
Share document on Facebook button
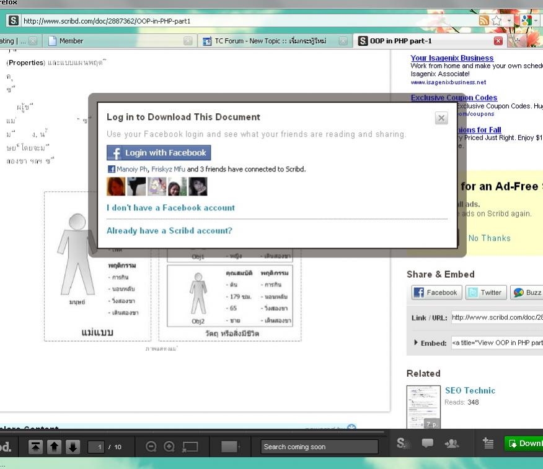[x=436, y=293]
